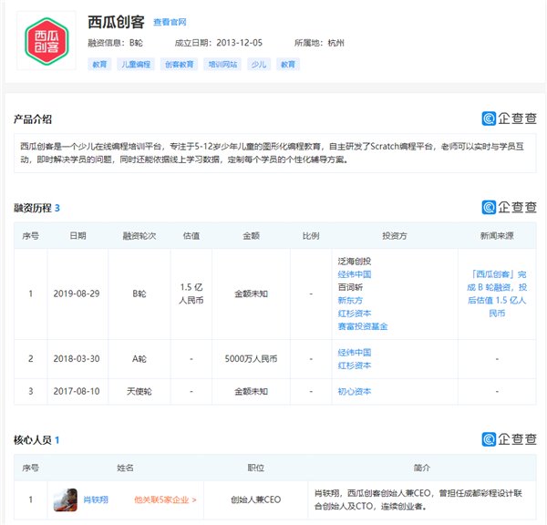Viewport: 547px width, 525px height.
Task: Expand 他关联5家企业 link
Action: click(165, 499)
